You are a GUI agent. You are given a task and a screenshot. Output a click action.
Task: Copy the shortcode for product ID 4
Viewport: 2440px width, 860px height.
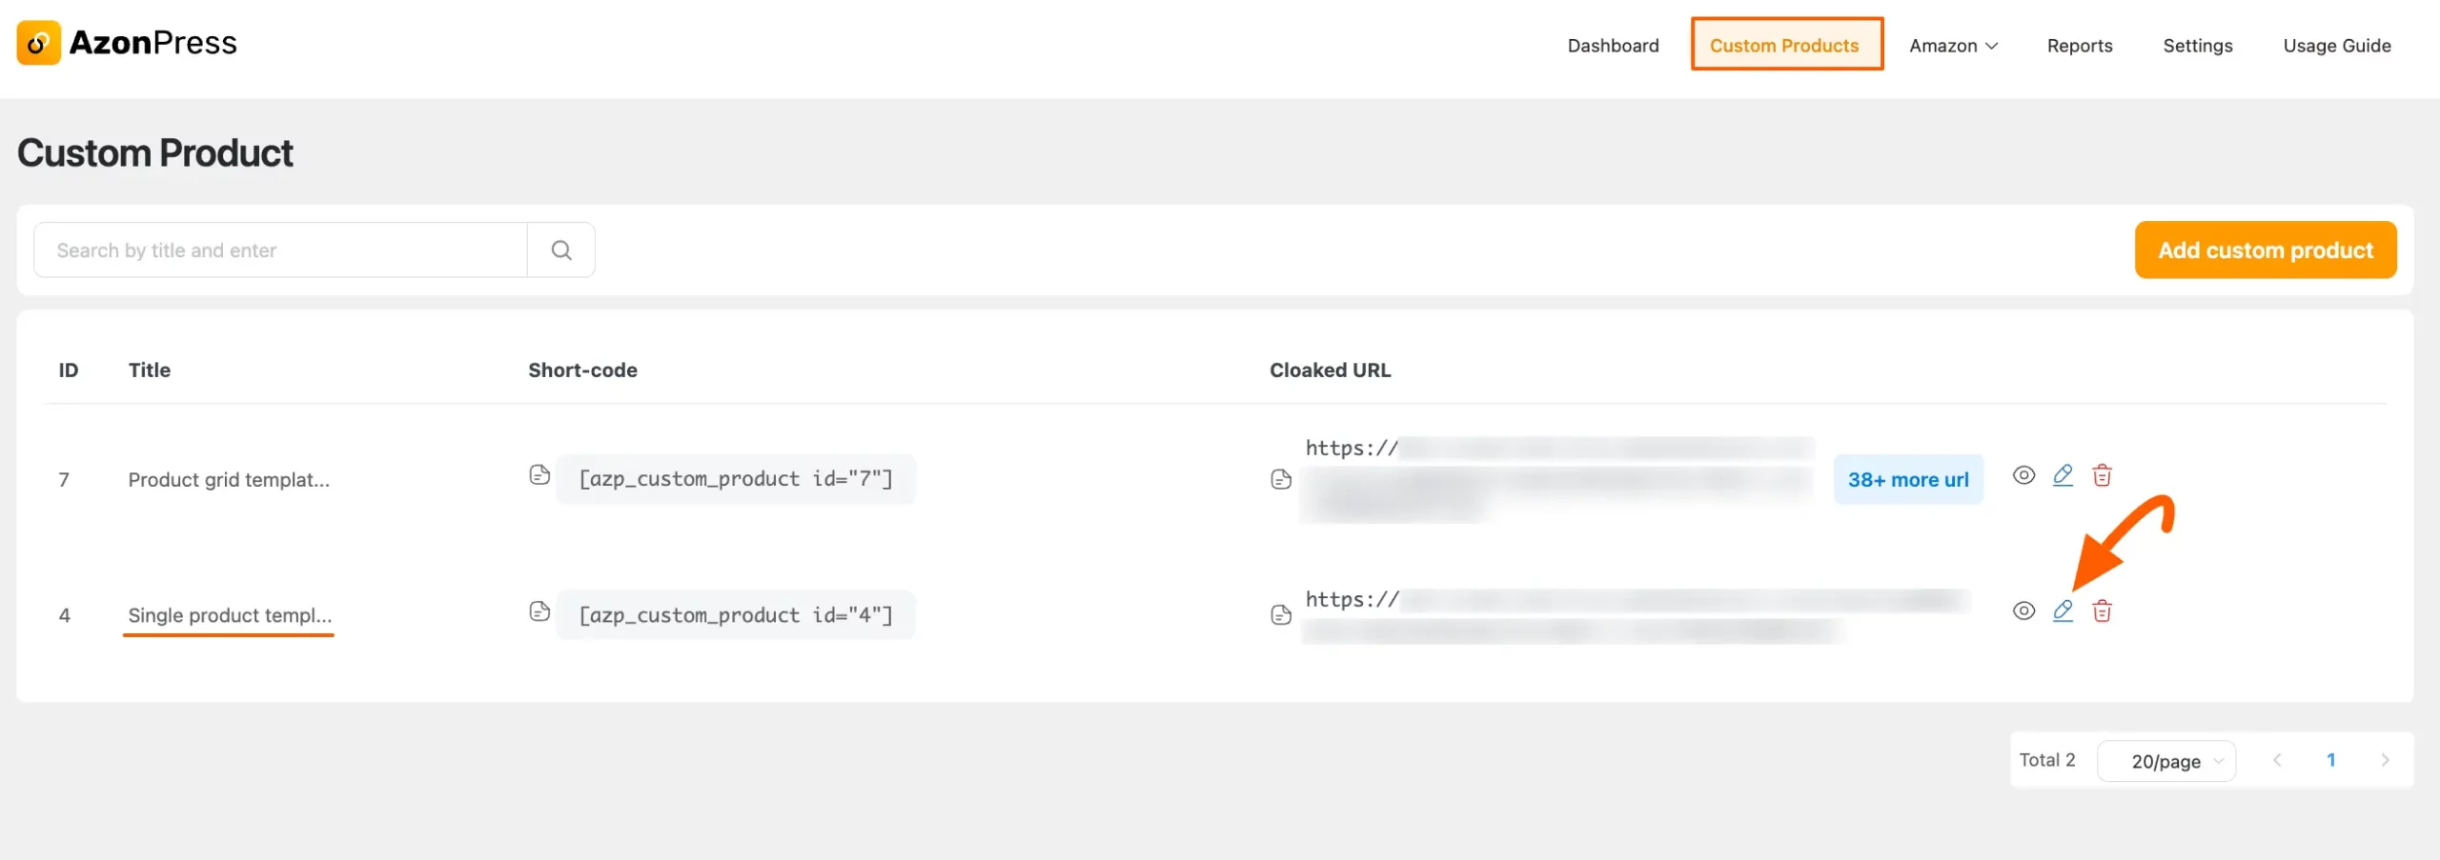tap(539, 611)
